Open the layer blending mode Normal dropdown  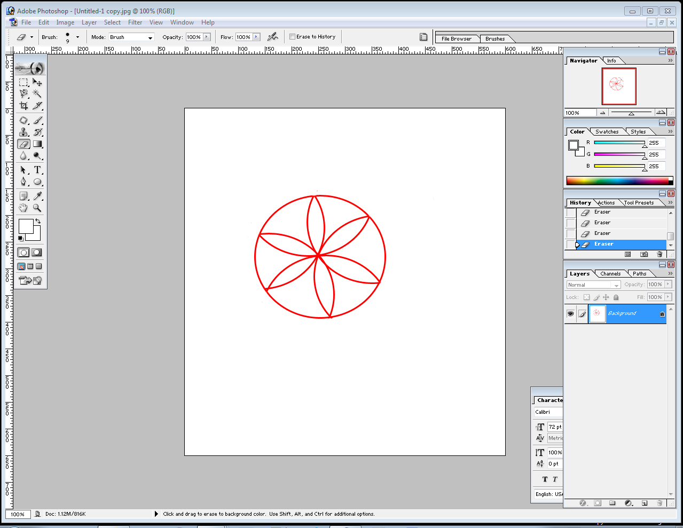[x=593, y=285]
